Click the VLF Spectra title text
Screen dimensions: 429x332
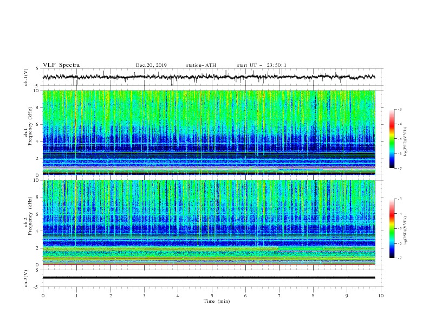coord(61,65)
